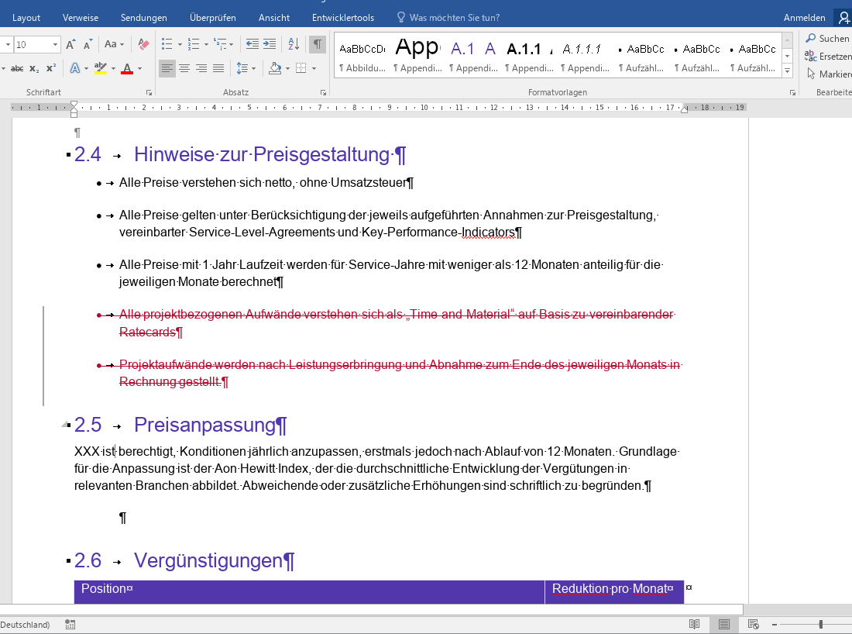
Task: Apply borders with the borders icon
Action: coord(301,68)
